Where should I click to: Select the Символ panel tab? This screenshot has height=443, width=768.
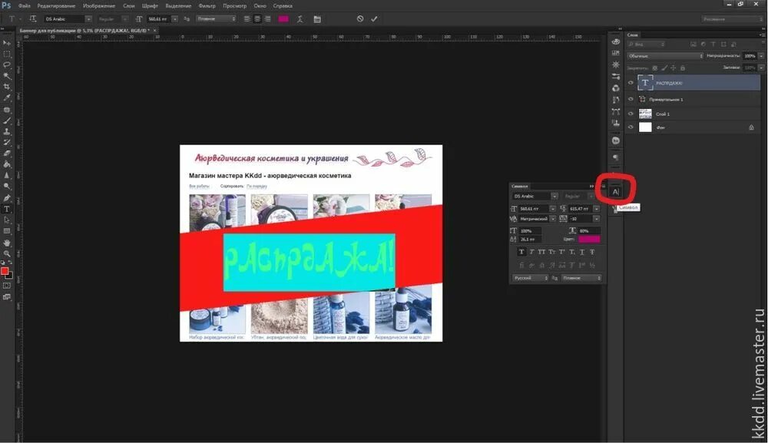click(520, 186)
